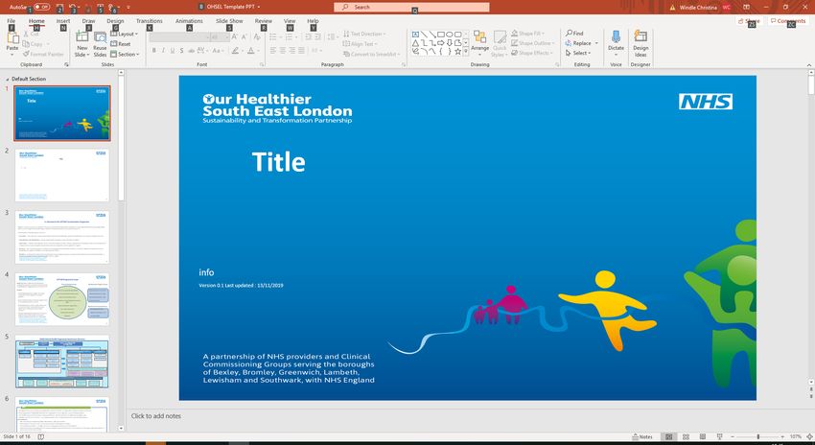This screenshot has width=815, height=445.
Task: Click the Ribbon Display Options icon
Action: (x=746, y=7)
